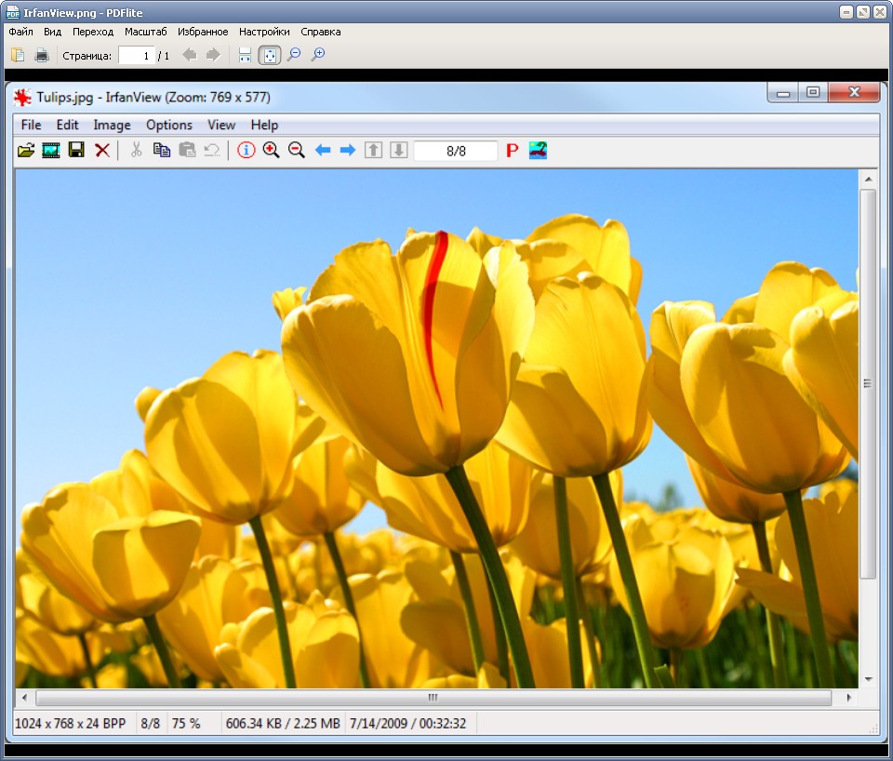The height and width of the screenshot is (761, 893).
Task: Toggle the PDFlite fit page button
Action: pos(270,55)
